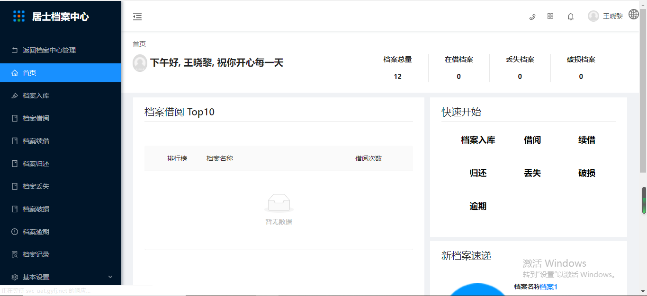Screen dimensions: 647x296
Task: Click the warning icon beside 档案逾期
Action: [15, 232]
